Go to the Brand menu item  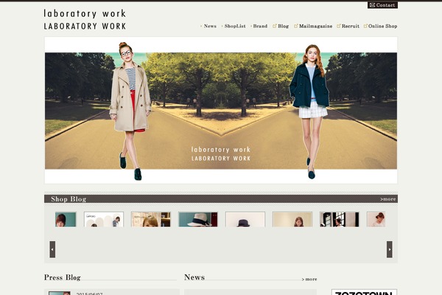(260, 26)
